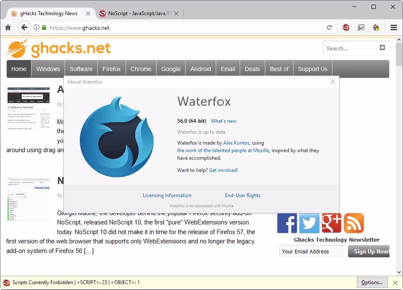
Task: Click the NoScript icon in notification bar
Action: [6, 282]
